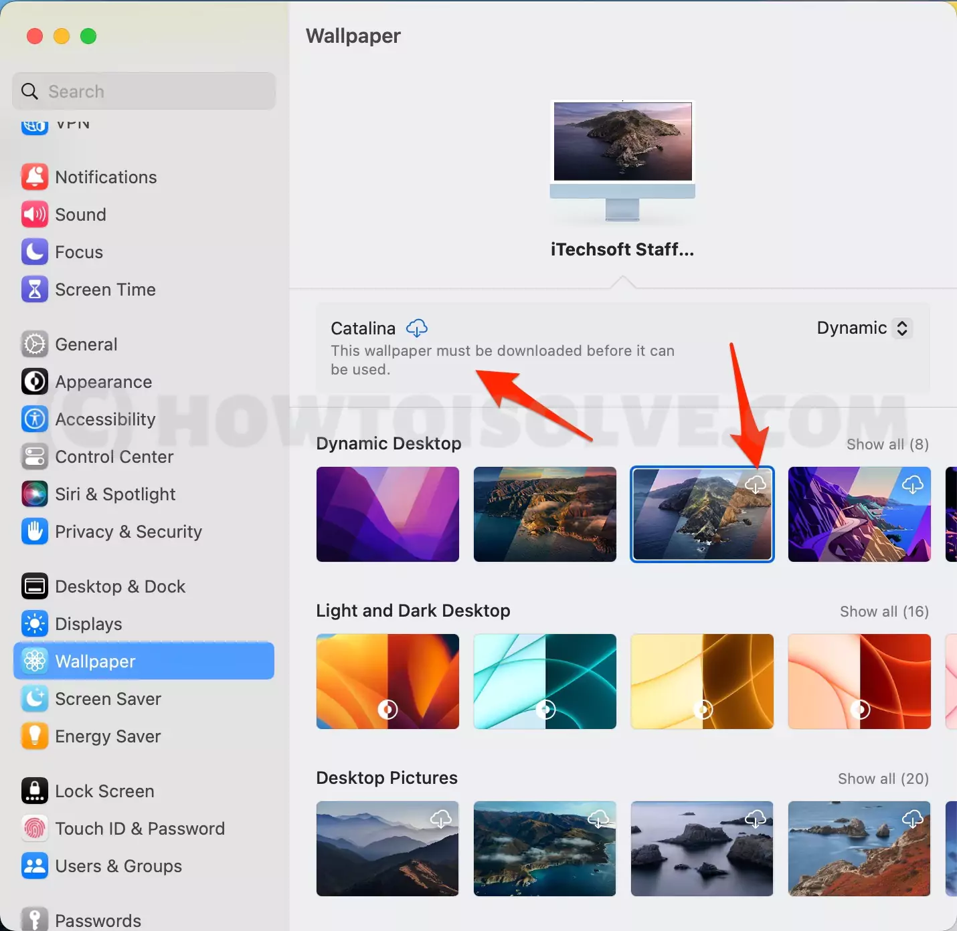The height and width of the screenshot is (931, 957).
Task: Go to Displays settings
Action: point(144,624)
